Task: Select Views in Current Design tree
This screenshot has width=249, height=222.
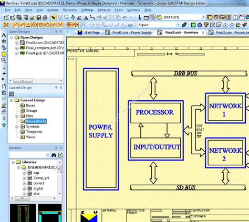Action: pyautogui.click(x=30, y=137)
